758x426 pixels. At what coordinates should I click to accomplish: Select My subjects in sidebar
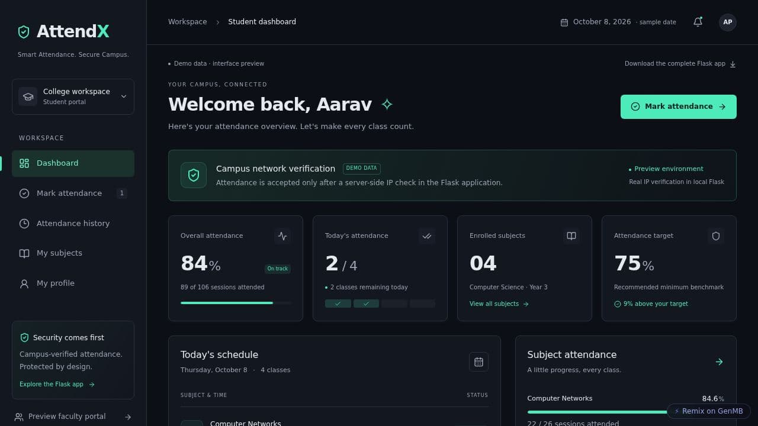pyautogui.click(x=73, y=253)
